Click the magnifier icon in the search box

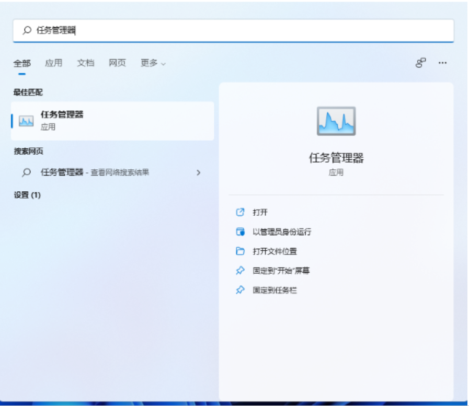[x=27, y=31]
